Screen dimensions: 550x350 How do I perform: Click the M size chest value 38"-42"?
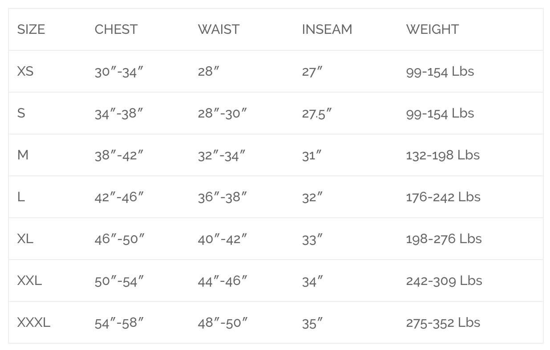pyautogui.click(x=119, y=155)
